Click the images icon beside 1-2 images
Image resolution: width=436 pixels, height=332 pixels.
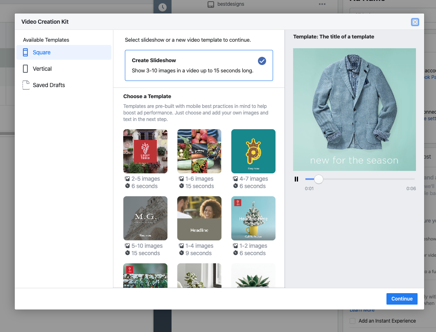(x=235, y=246)
